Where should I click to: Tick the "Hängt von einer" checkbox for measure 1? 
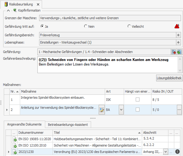coord(138,99)
